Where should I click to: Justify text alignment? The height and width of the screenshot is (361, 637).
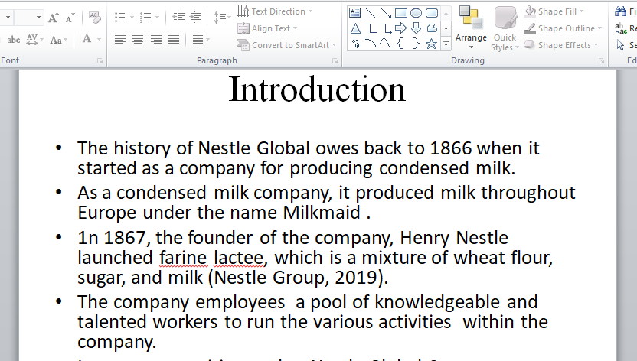[174, 39]
